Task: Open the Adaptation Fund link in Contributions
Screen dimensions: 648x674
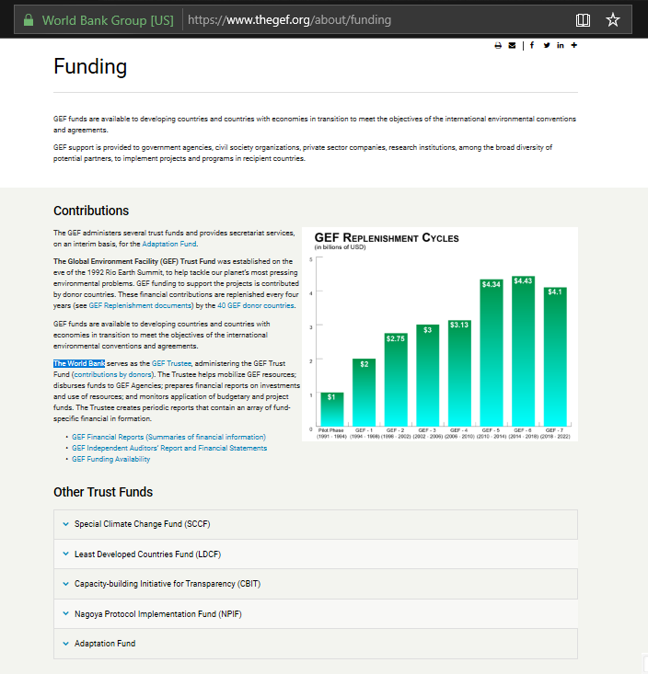Action: pos(169,244)
